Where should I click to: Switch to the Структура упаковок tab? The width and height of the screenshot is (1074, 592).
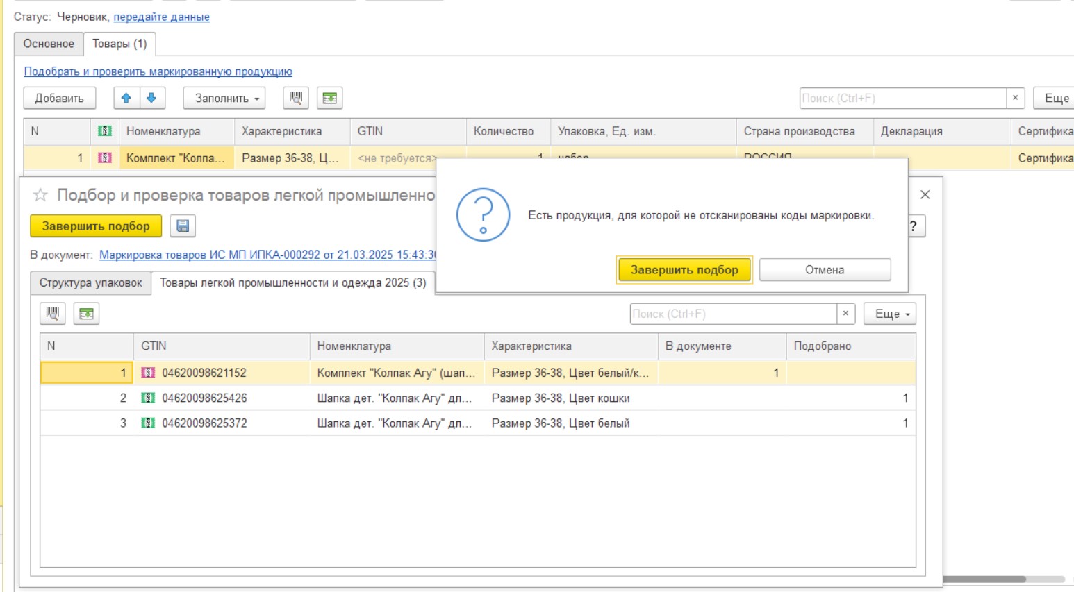click(90, 283)
